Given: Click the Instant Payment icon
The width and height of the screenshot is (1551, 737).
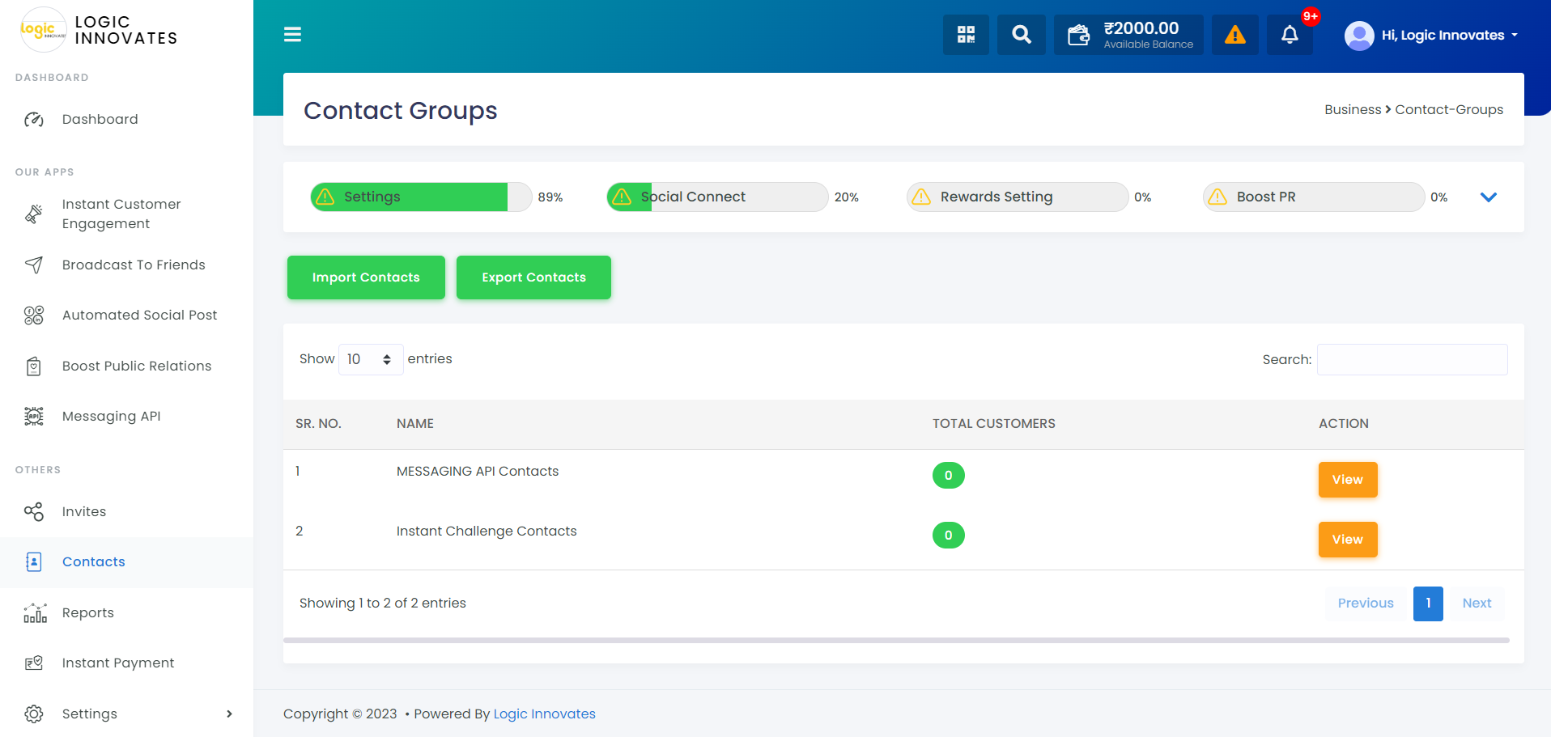Looking at the screenshot, I should click(34, 663).
